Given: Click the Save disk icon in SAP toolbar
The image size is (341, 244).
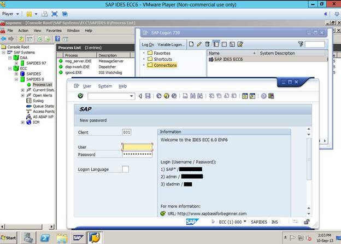Looking at the screenshot, I should click(x=148, y=96).
